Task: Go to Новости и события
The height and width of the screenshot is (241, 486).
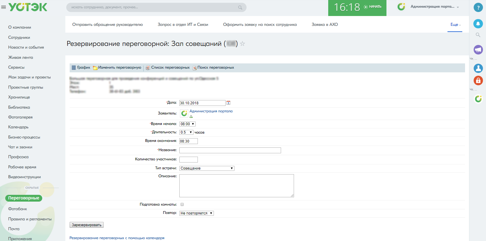Action: coord(26,47)
